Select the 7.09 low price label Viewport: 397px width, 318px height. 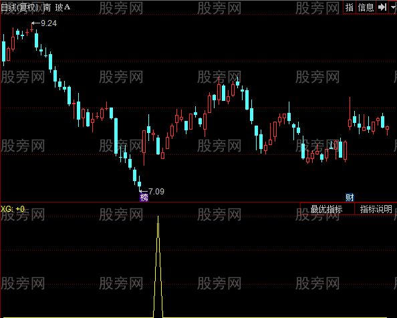[x=156, y=192]
